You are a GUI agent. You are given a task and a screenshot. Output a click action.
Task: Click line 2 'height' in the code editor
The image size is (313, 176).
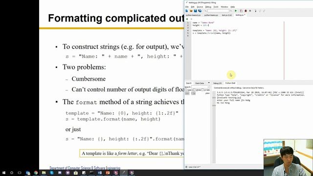[x=201, y=25]
